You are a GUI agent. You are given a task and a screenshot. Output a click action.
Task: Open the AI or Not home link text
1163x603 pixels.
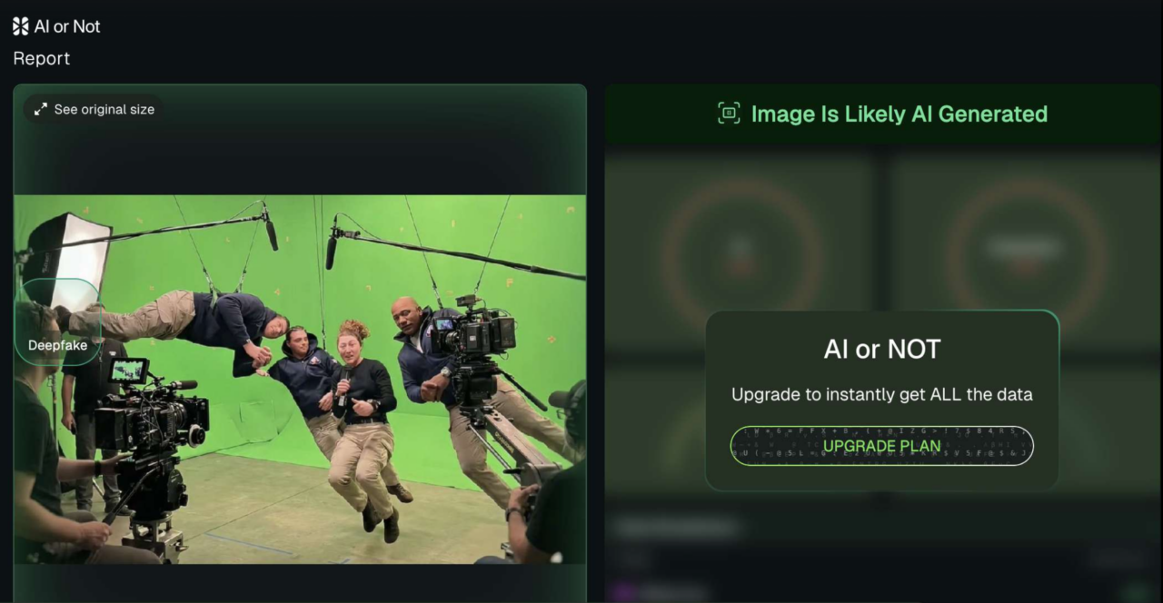(x=67, y=26)
